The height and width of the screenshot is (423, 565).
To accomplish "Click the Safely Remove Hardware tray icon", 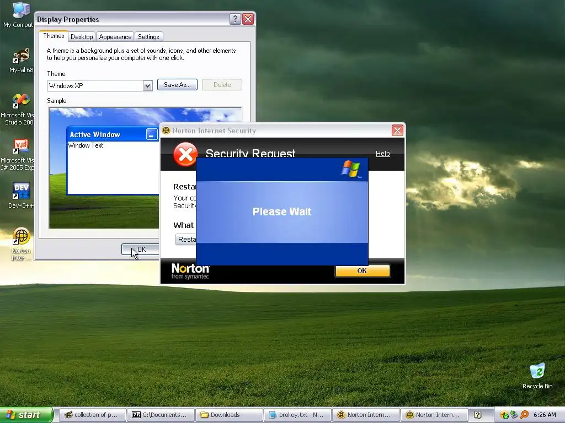I will coord(514,415).
